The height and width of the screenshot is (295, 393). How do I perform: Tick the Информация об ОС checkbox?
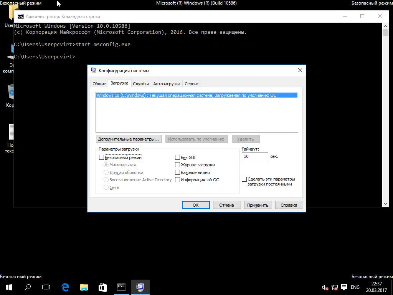pos(177,180)
